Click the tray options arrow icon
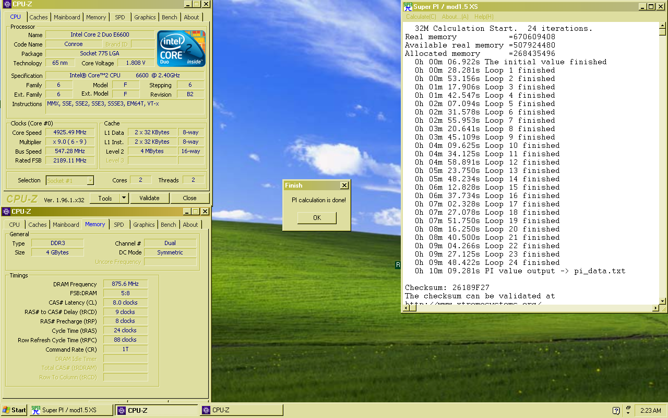Image resolution: width=668 pixels, height=418 pixels. tap(628, 411)
